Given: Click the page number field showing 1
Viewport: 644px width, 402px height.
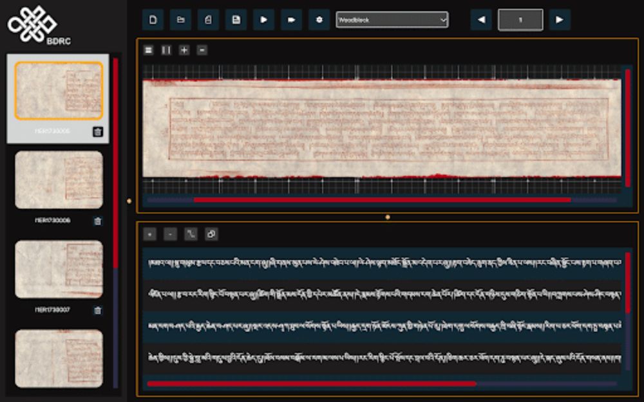Looking at the screenshot, I should [520, 20].
